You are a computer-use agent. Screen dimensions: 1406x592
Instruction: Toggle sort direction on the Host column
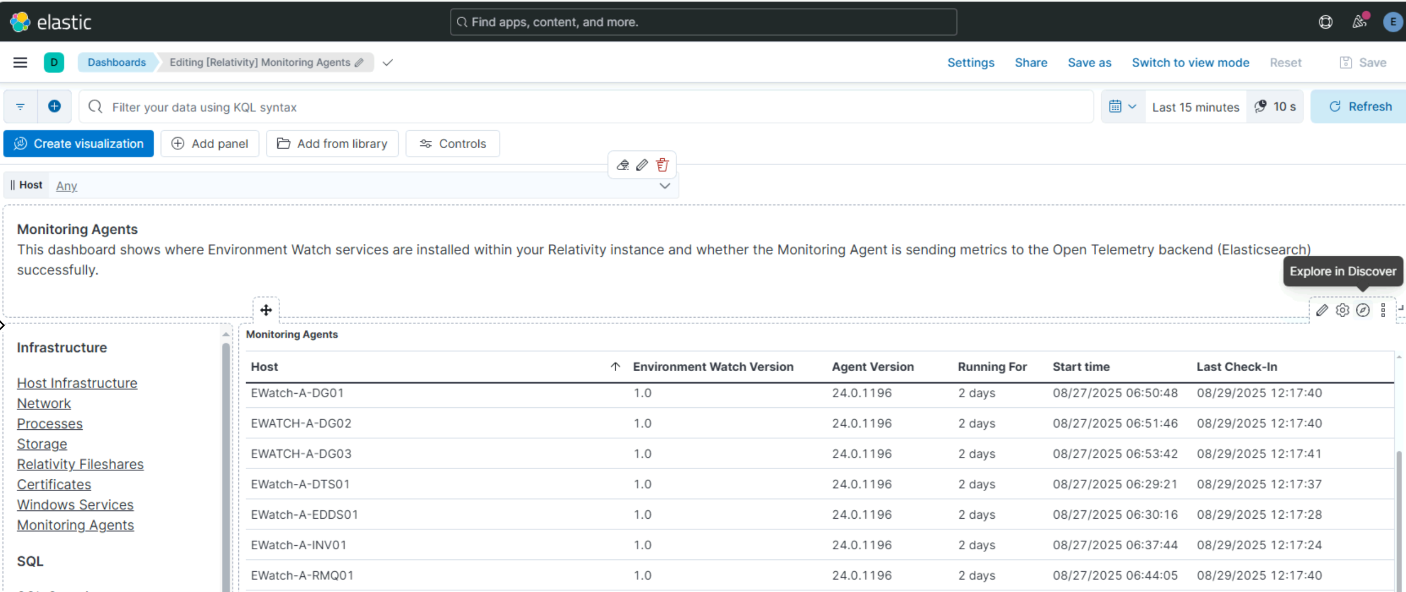[x=615, y=366]
